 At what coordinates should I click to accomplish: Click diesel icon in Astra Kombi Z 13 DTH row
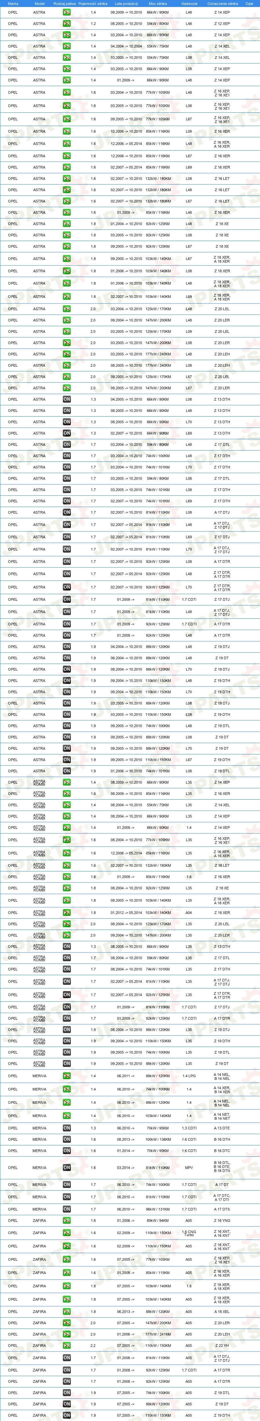coord(66,947)
